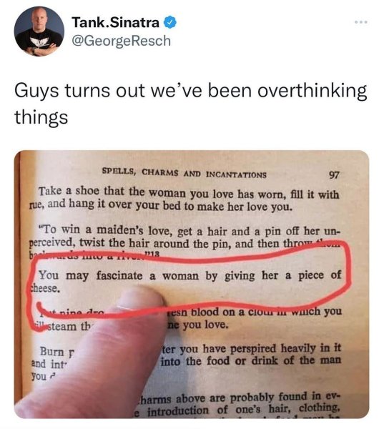Open the three-dot more options menu
379x429 pixels.
361,22
